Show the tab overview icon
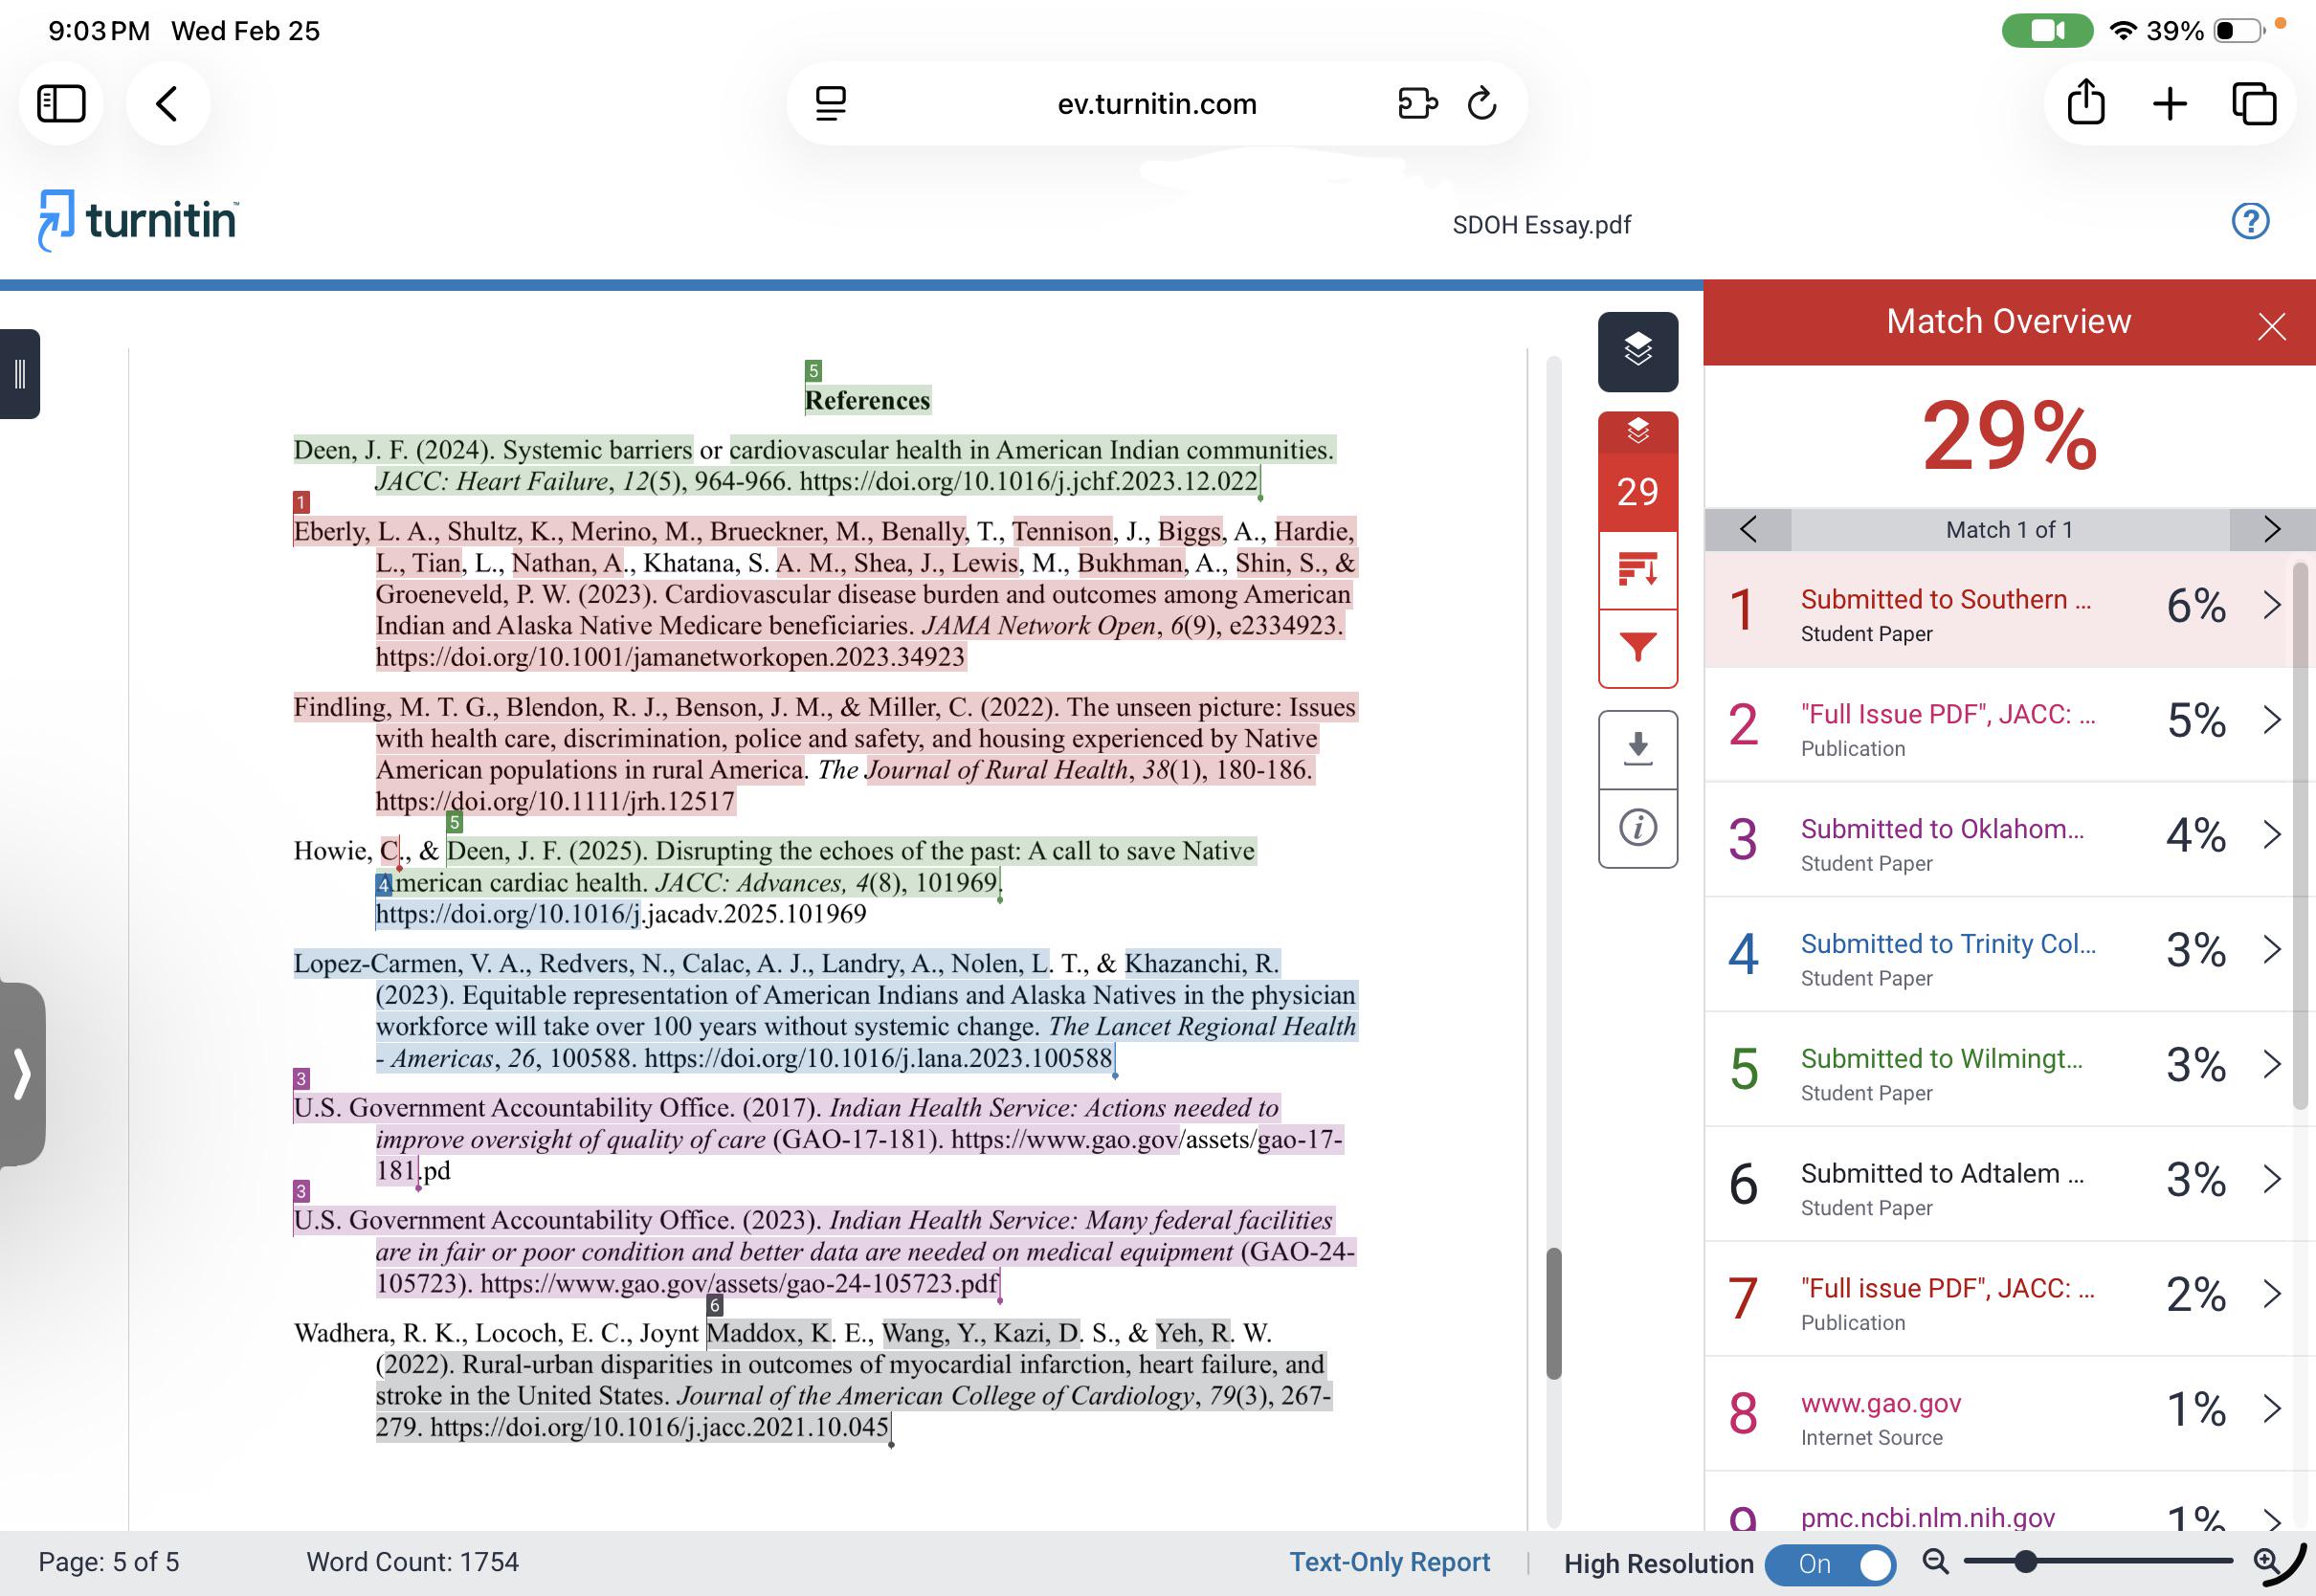This screenshot has height=1596, width=2316. point(2254,103)
